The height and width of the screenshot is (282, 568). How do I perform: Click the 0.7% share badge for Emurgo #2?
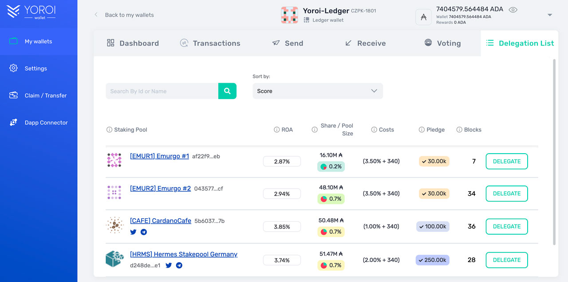pyautogui.click(x=331, y=199)
